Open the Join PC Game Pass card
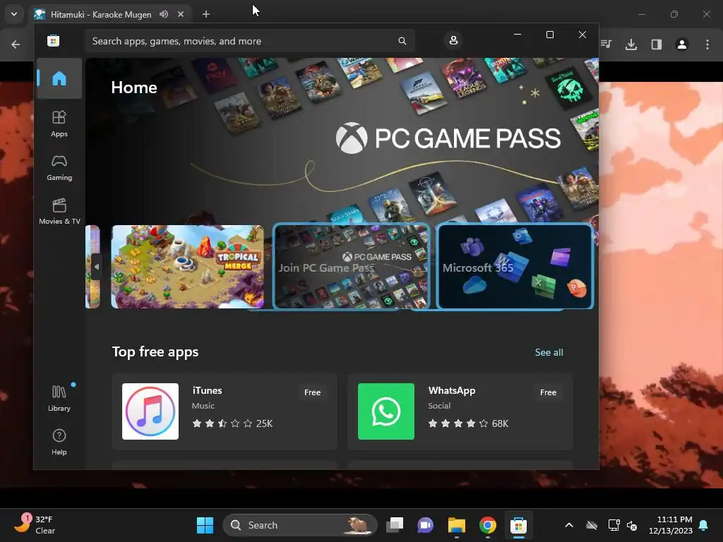 (352, 266)
